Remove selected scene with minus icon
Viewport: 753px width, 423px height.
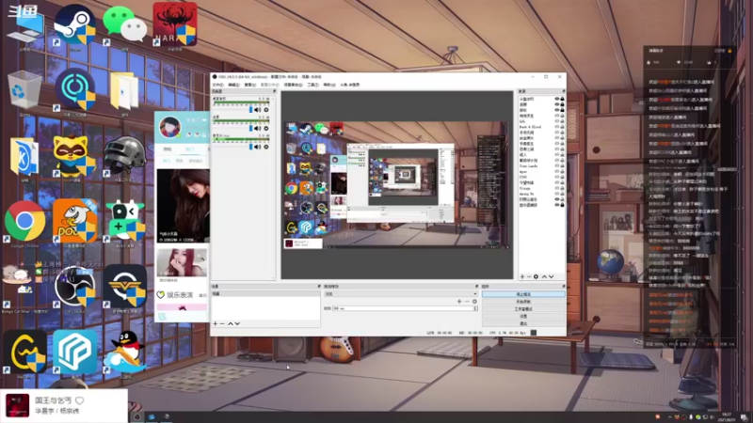[222, 323]
